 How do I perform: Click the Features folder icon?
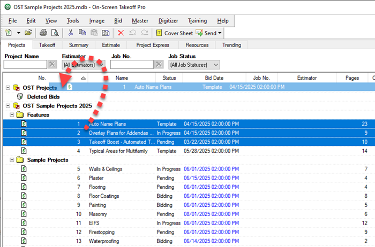[x=20, y=114]
